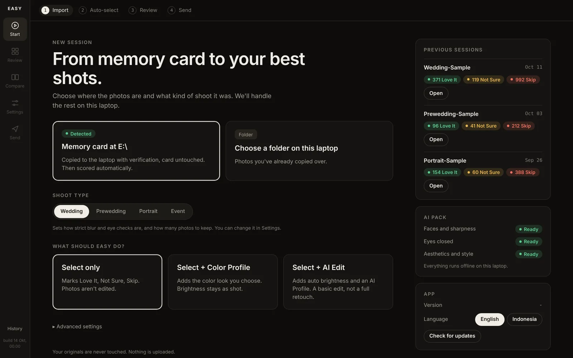573x358 pixels.
Task: Set shoot type to Portrait
Action: [148, 211]
